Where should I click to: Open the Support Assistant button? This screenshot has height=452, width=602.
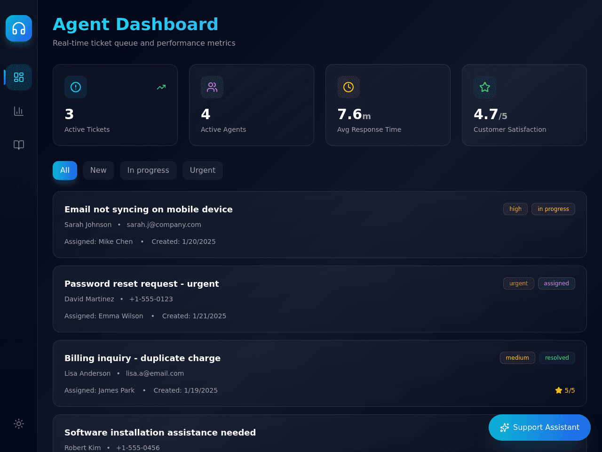(539, 428)
